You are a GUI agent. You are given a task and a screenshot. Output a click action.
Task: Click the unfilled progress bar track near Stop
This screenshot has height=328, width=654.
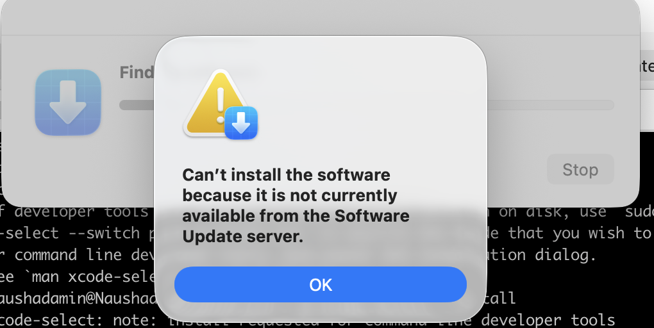tap(551, 105)
